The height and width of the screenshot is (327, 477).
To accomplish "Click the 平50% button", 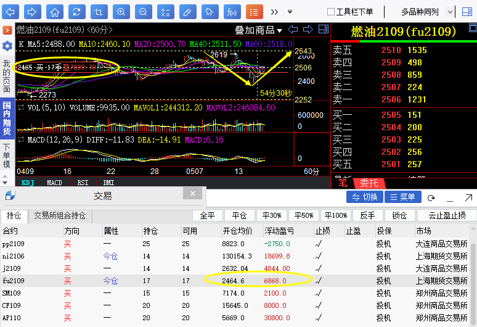I will tap(304, 215).
